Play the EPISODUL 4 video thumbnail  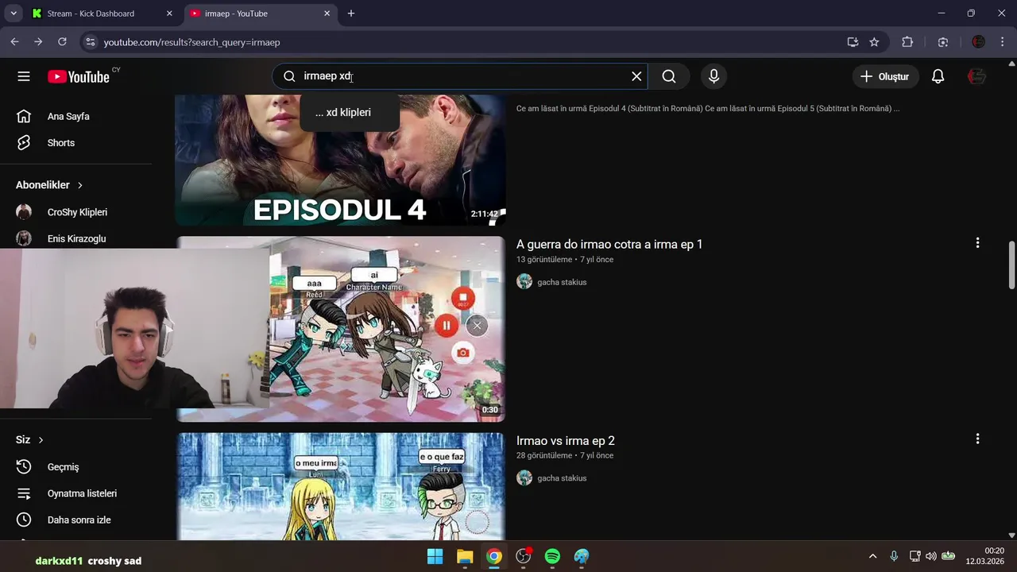340,160
